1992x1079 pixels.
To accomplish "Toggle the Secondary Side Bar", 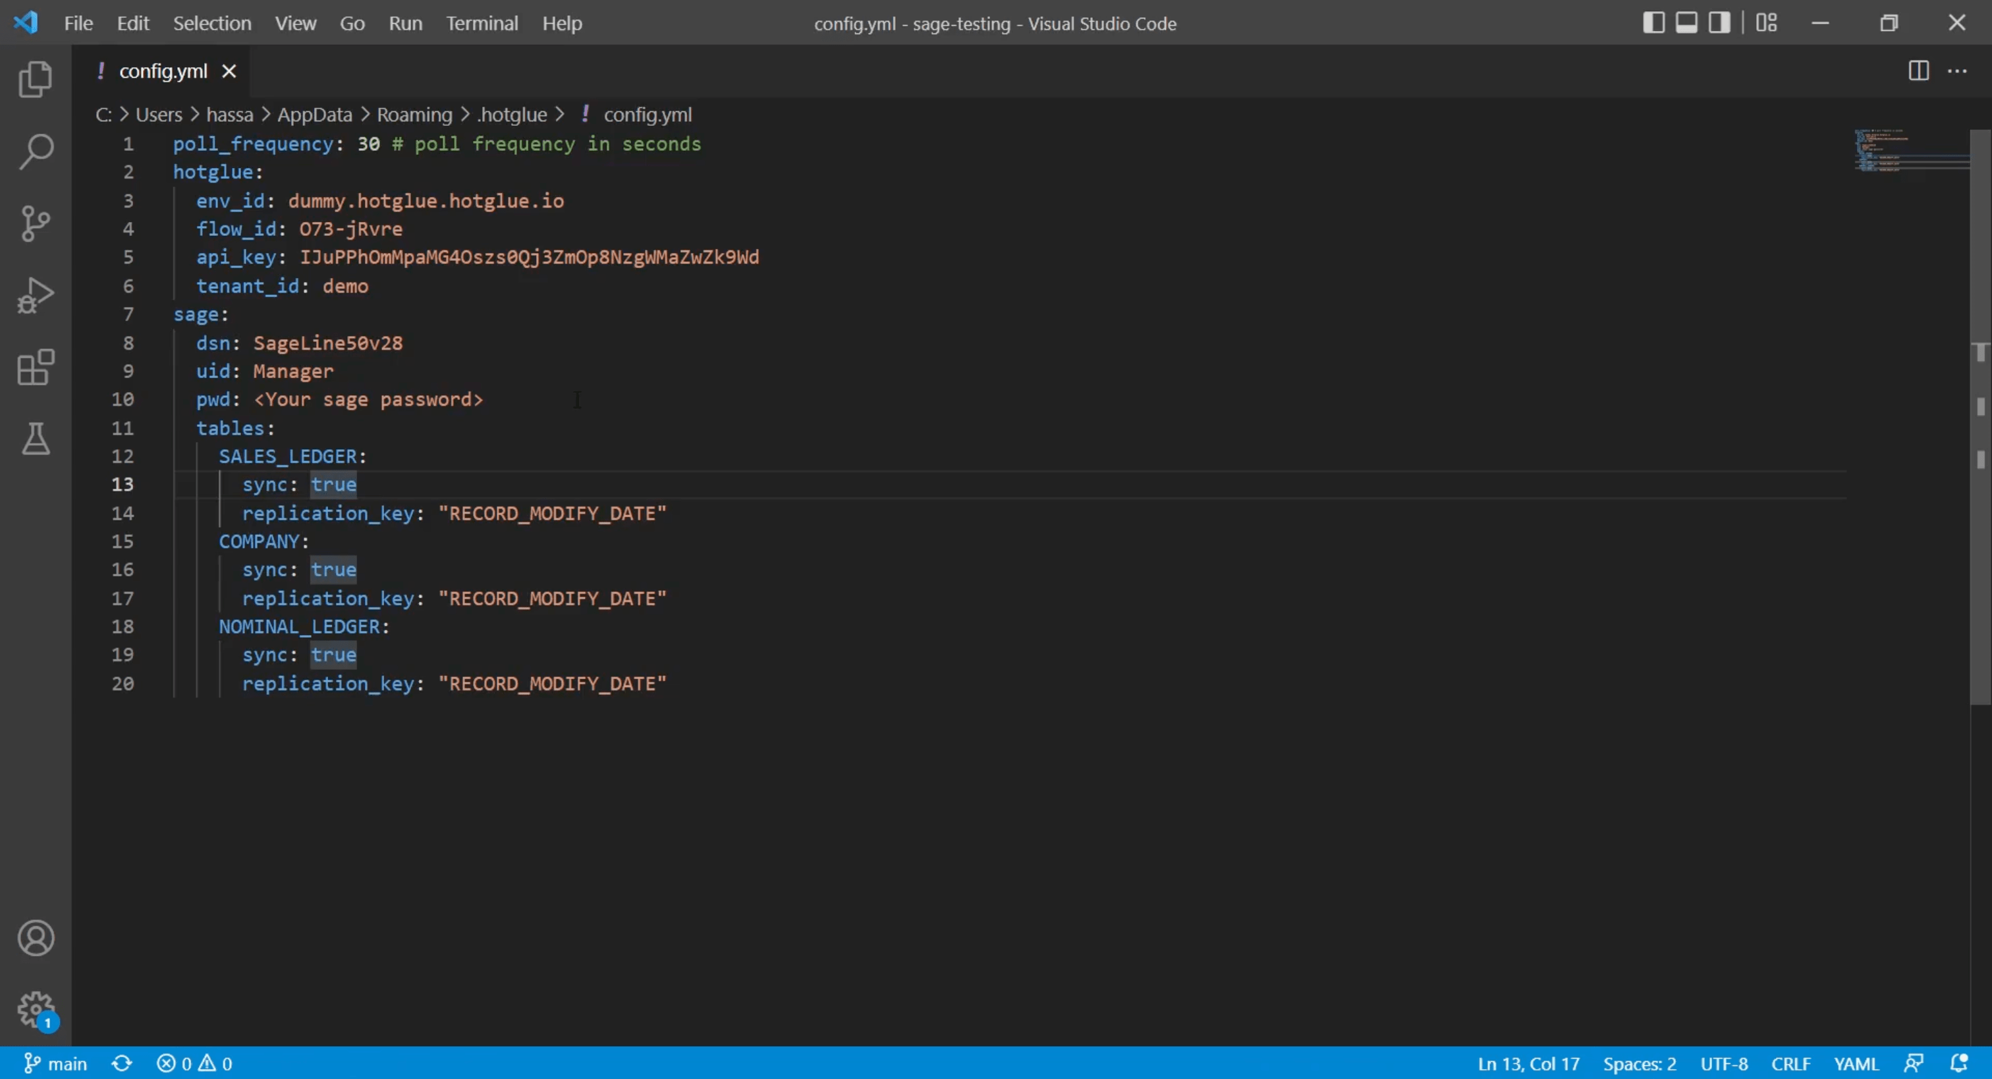I will pos(1719,22).
